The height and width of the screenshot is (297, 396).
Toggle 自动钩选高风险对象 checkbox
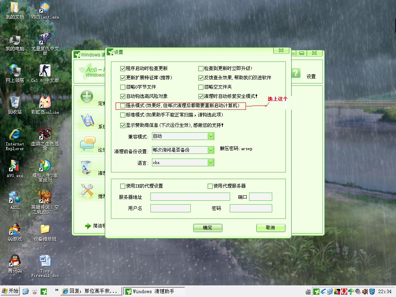[x=123, y=96]
